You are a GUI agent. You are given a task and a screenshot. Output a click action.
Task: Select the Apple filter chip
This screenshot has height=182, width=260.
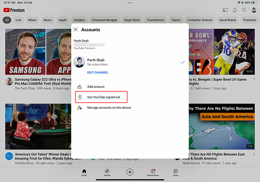(x=62, y=20)
